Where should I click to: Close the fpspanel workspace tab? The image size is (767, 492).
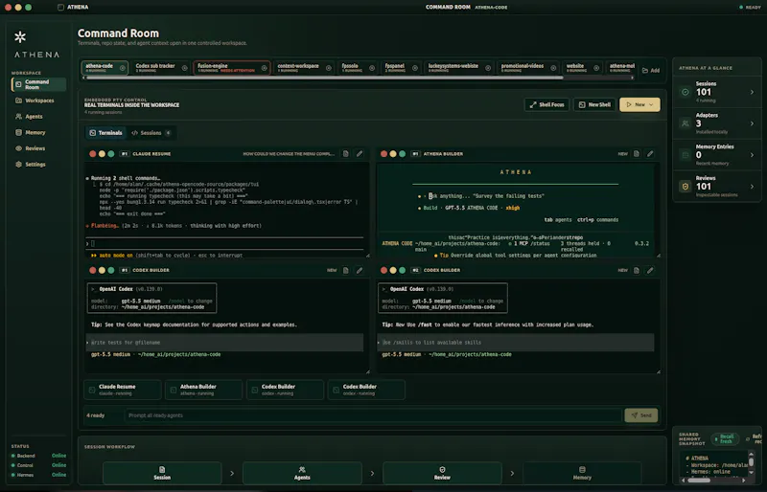(x=415, y=68)
